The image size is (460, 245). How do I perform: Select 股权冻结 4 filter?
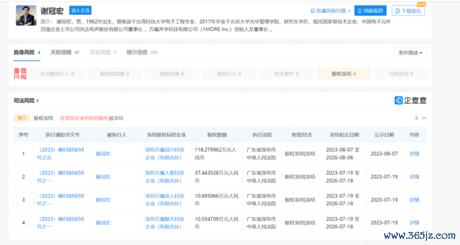(x=344, y=74)
